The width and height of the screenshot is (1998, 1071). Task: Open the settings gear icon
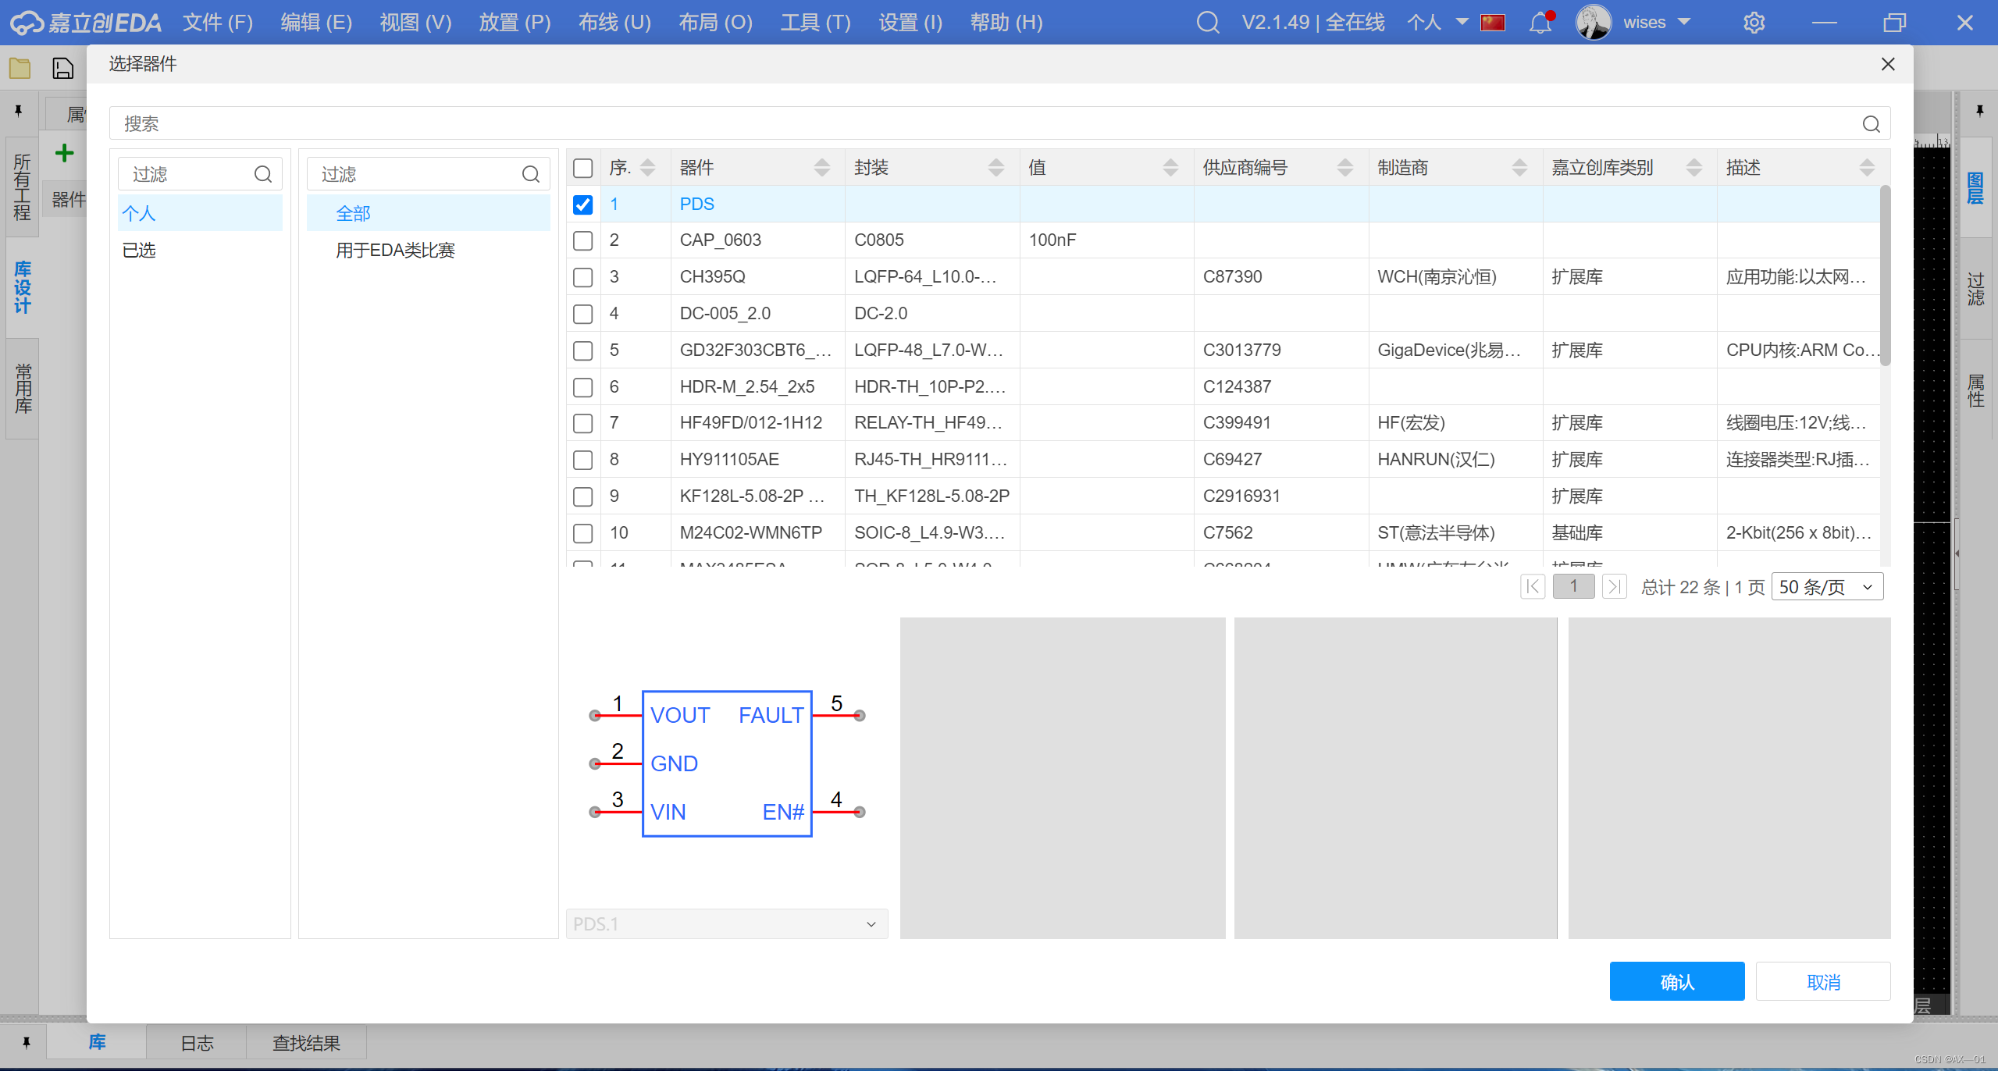point(1754,23)
